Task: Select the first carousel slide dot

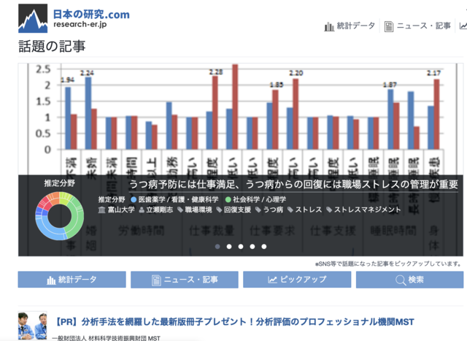Action: click(217, 247)
